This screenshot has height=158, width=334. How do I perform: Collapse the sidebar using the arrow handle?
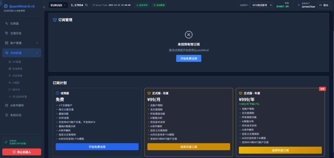click(x=44, y=7)
